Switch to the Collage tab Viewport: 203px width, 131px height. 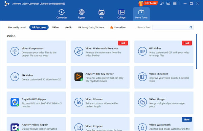(121, 14)
